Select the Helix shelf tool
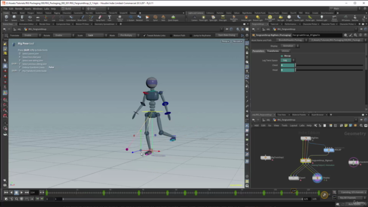This screenshot has width=368, height=207. click(163, 18)
